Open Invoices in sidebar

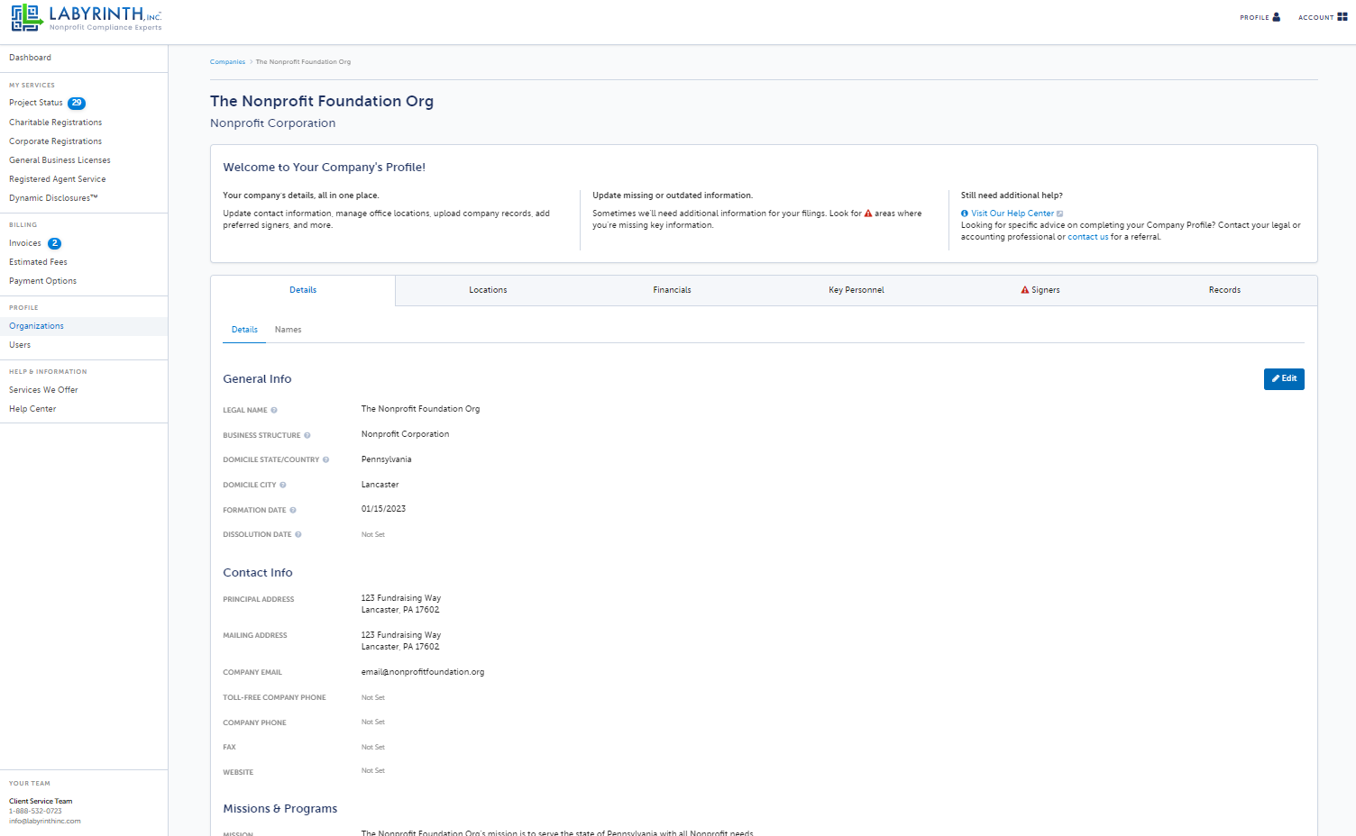[25, 243]
